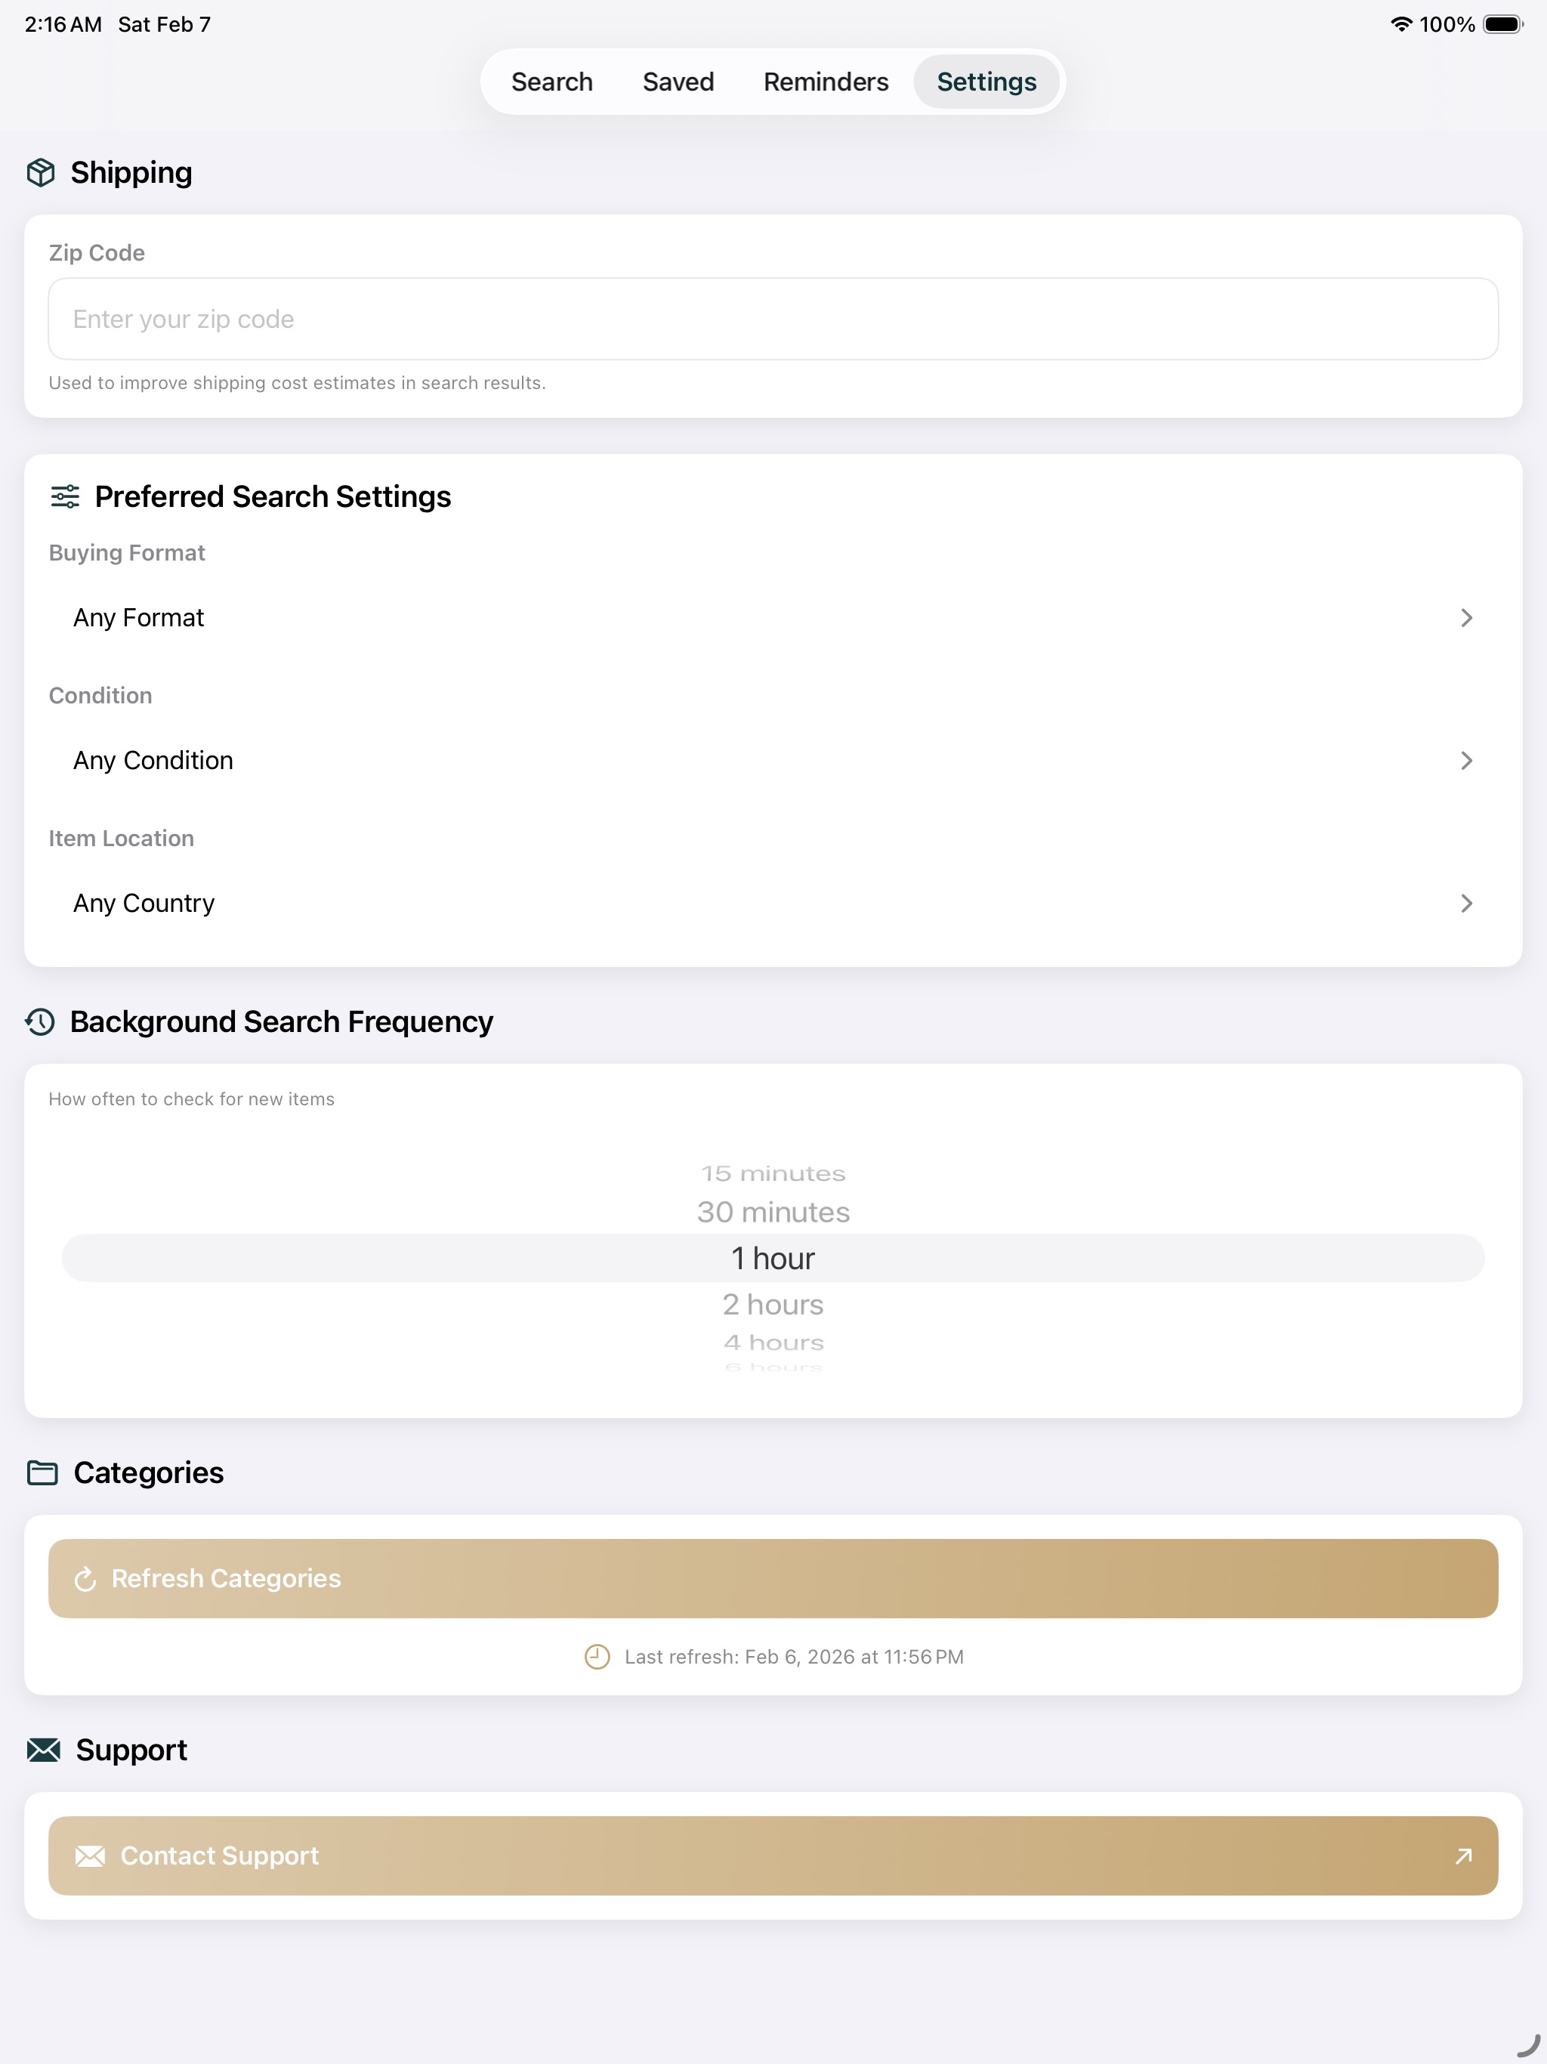Viewport: 1547px width, 2064px height.
Task: Click the zip code input field
Action: [773, 319]
